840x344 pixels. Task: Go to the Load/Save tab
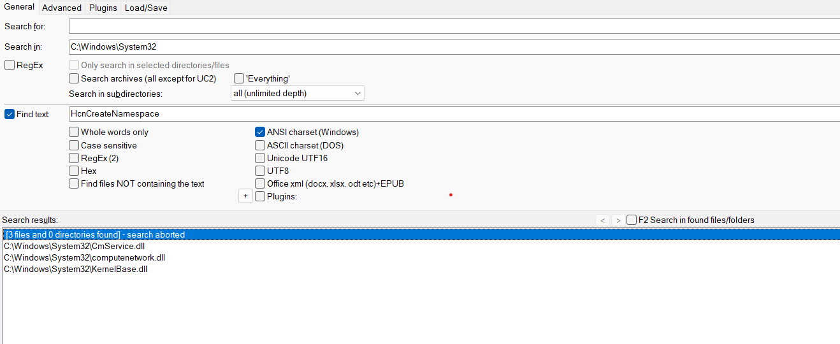click(x=146, y=8)
